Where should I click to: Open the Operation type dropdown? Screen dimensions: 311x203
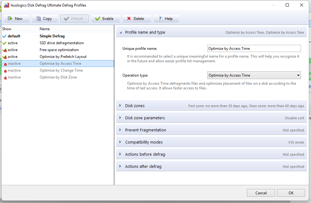(254, 75)
